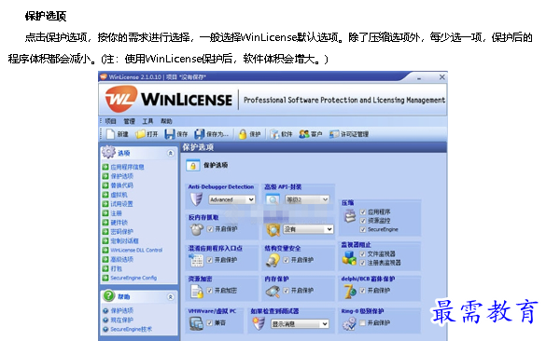Image resolution: width=546 pixels, height=341 pixels.
Task: Click the 保存 (Save) floppy disk icon
Action: [170, 134]
